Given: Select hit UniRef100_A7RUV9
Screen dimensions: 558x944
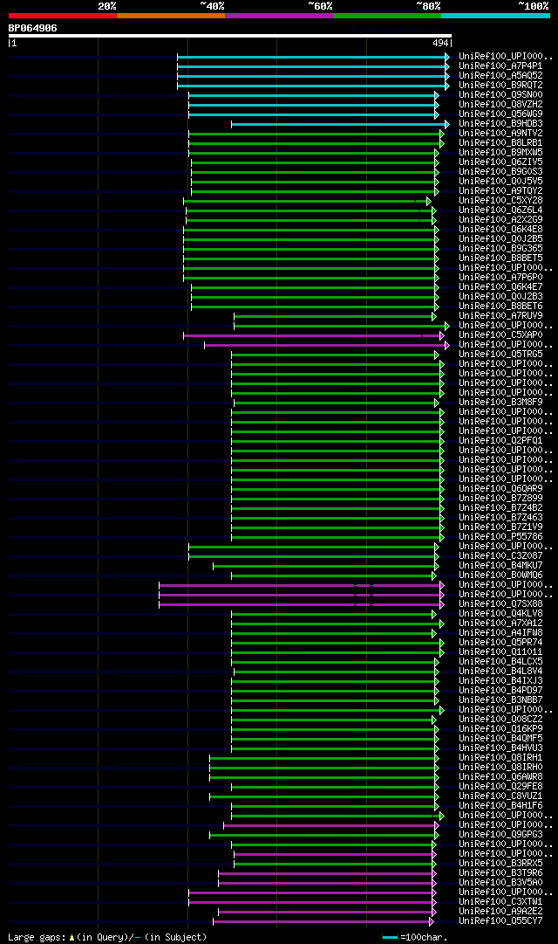Looking at the screenshot, I should tap(500, 315).
